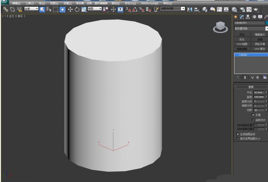Open the selection filter dropdown 全部
Image resolution: width=268 pixels, height=182 pixels.
pyautogui.click(x=31, y=9)
